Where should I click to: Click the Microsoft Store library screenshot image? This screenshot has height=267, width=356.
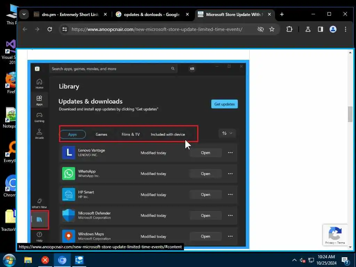138,154
